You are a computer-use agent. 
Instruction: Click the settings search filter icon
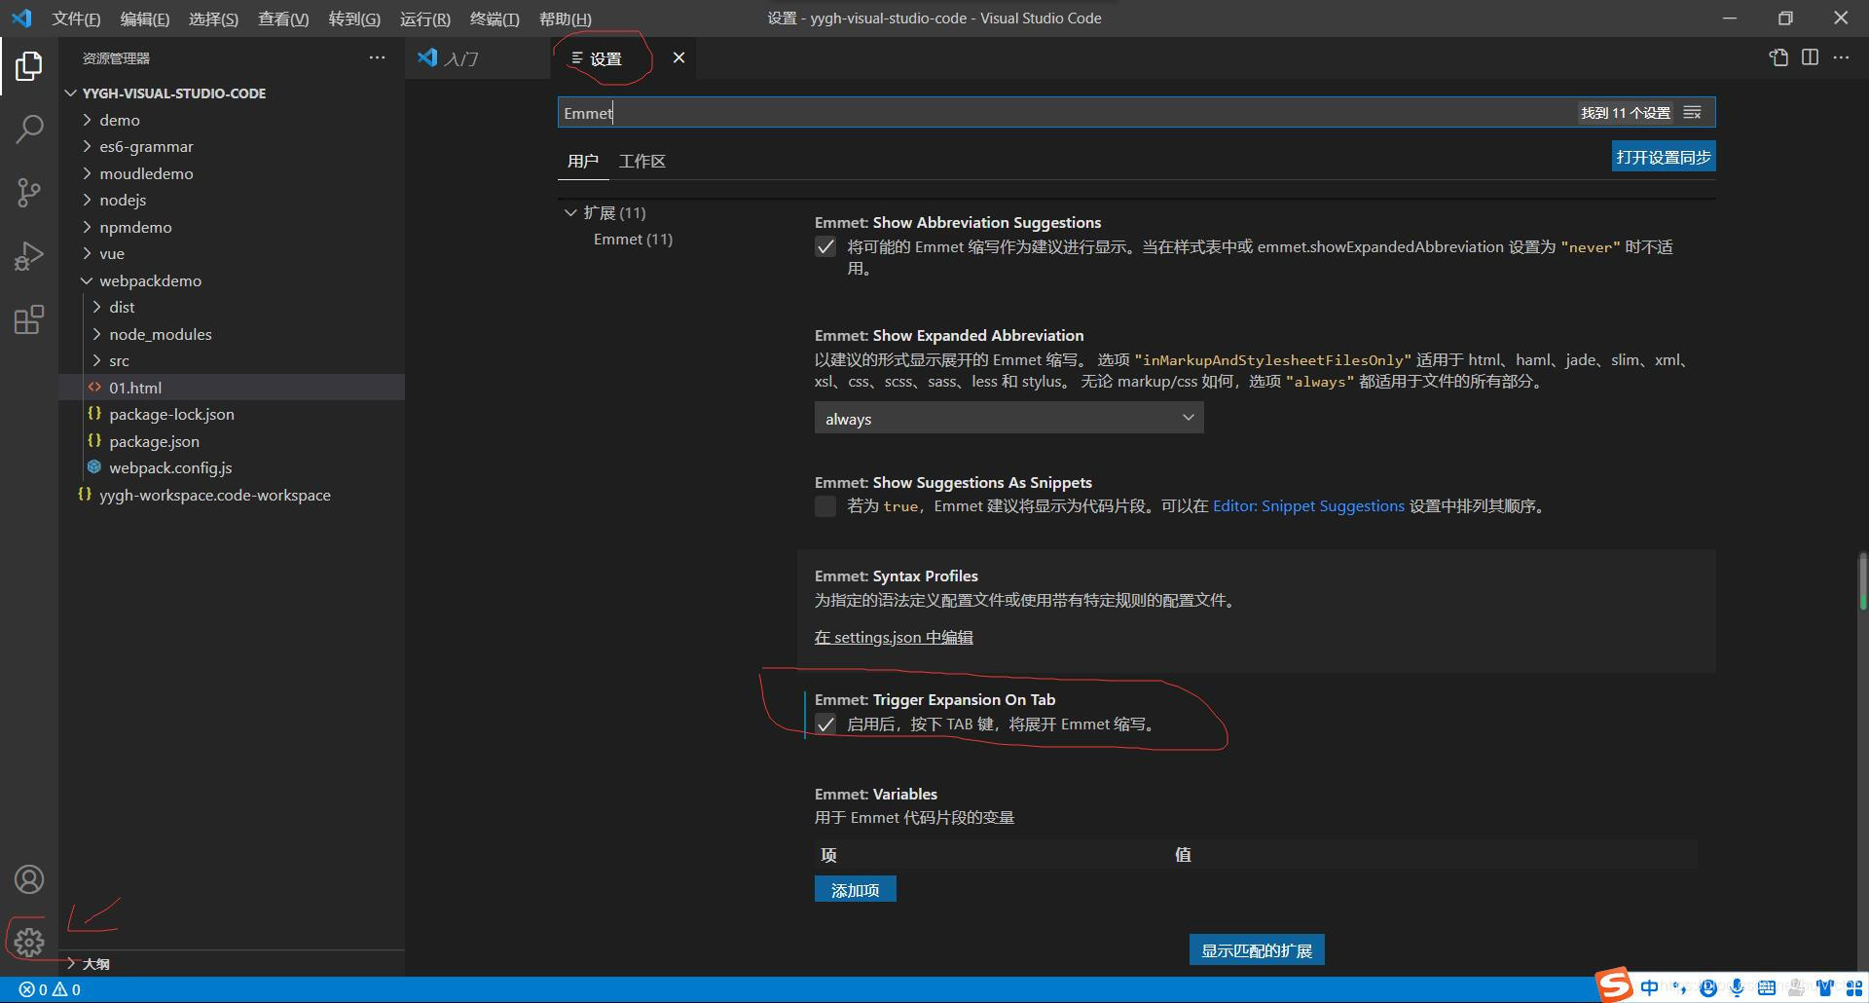[1693, 113]
